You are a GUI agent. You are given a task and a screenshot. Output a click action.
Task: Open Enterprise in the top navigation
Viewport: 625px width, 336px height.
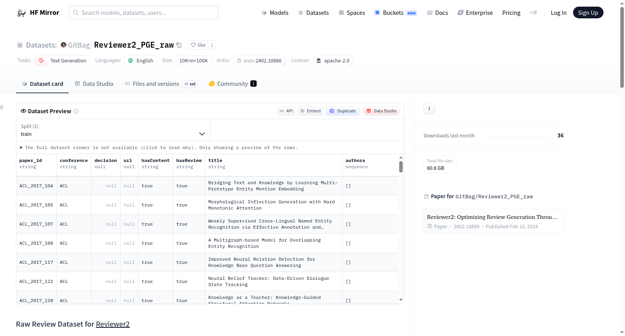point(475,12)
